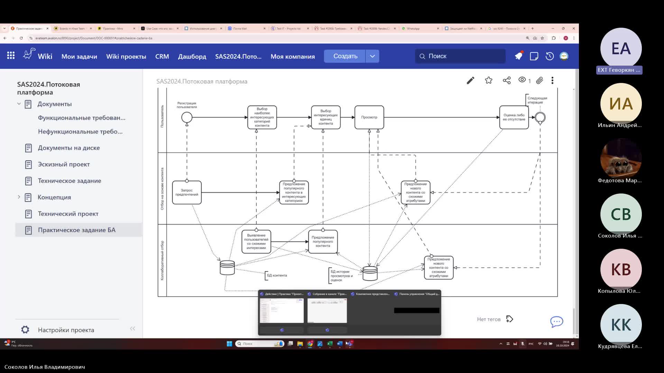664x373 pixels.
Task: Switch to Почта Mail browser tab
Action: click(246, 28)
